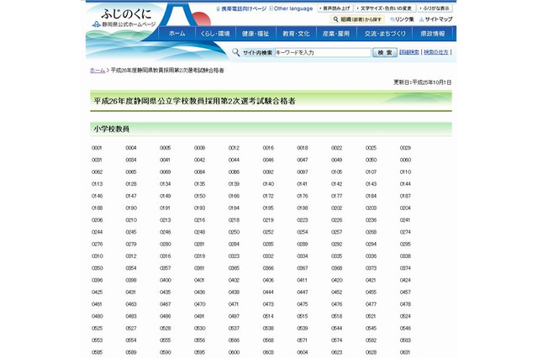Open the 携帯電話向けページ link
The image size is (538, 358).
coord(241,8)
